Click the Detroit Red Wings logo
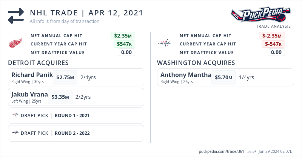302x157 pixels. [x=15, y=44]
